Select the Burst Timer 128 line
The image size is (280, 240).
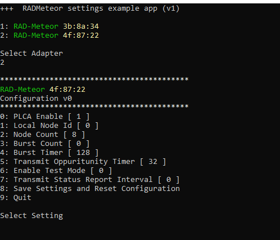(49, 153)
